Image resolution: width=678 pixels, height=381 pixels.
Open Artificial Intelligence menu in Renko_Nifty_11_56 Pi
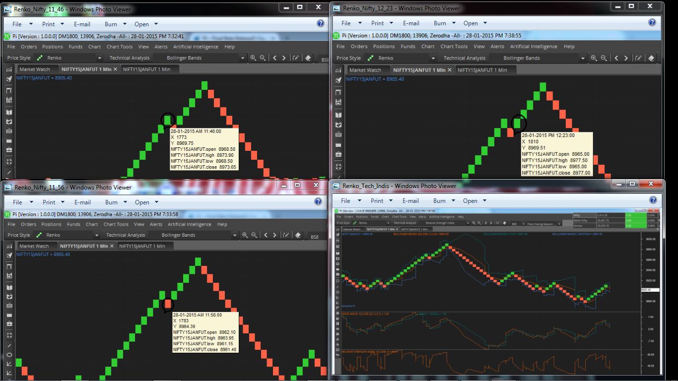tap(190, 224)
